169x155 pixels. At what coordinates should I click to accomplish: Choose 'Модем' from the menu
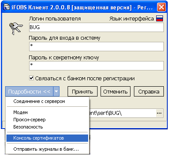pos(47,112)
